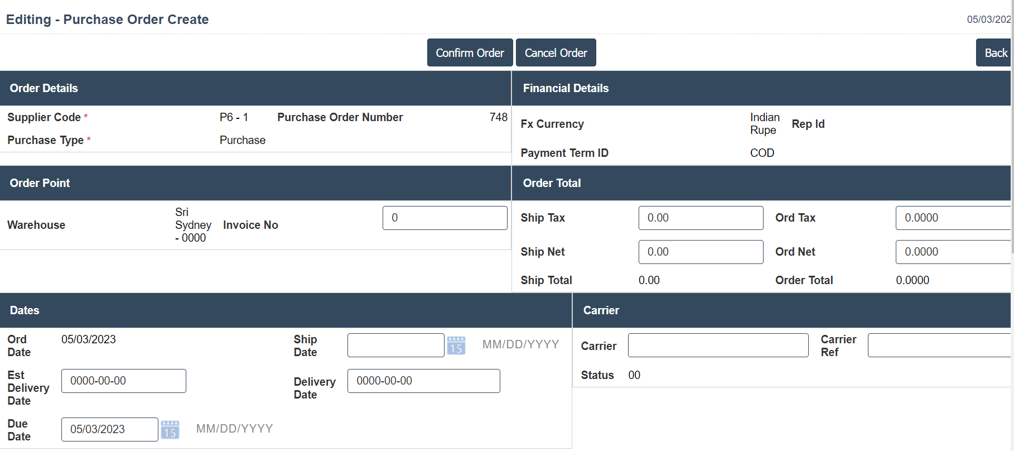Click the Confirm Order button

(x=470, y=52)
